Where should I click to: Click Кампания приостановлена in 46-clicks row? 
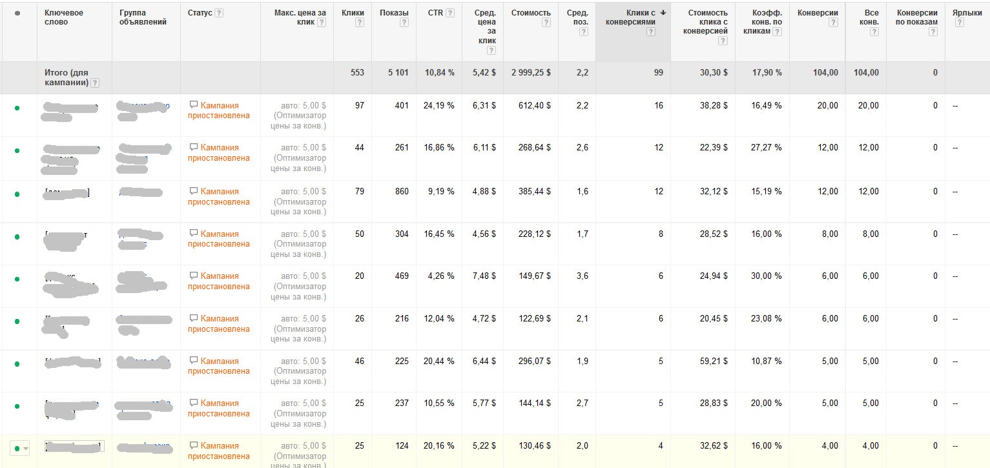click(219, 366)
